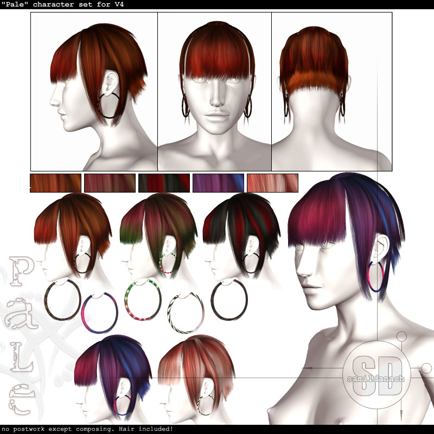Select the front view head render panel
Screen dimensions: 434x434
214,92
